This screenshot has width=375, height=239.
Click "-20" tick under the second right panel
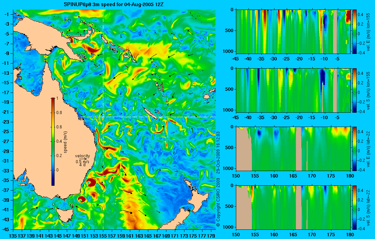[x=299, y=117]
